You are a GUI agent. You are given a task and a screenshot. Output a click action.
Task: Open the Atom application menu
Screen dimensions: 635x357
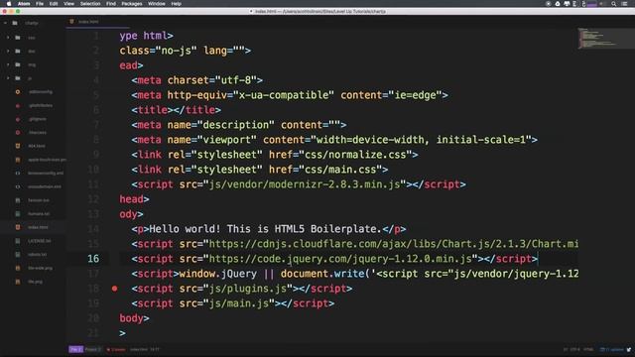pyautogui.click(x=24, y=4)
